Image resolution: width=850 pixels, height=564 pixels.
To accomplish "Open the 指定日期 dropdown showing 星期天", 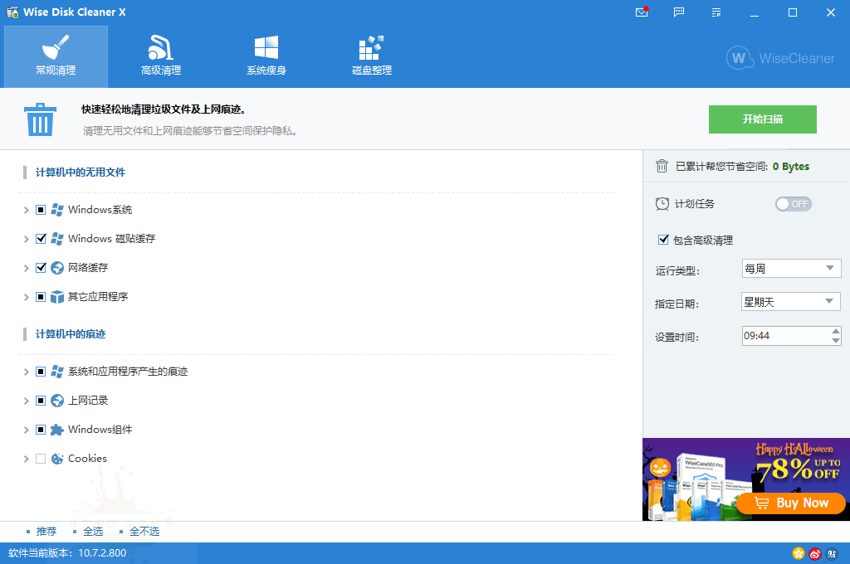I will click(790, 301).
